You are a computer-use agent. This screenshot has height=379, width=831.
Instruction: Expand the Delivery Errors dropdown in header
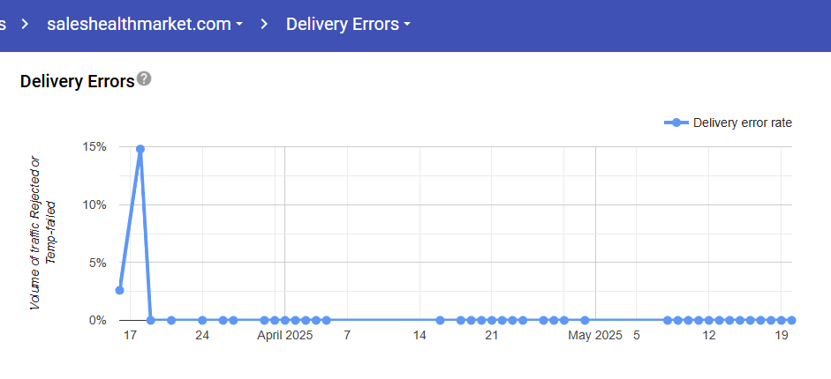[348, 25]
